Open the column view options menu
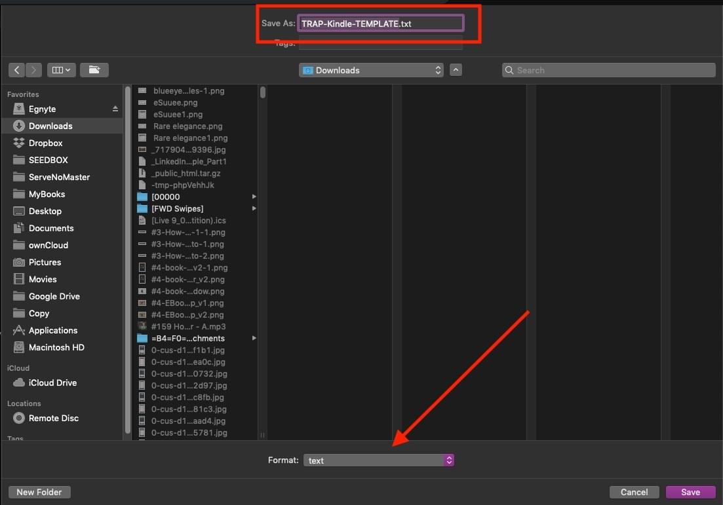Viewport: 723px width, 505px height. tap(62, 70)
